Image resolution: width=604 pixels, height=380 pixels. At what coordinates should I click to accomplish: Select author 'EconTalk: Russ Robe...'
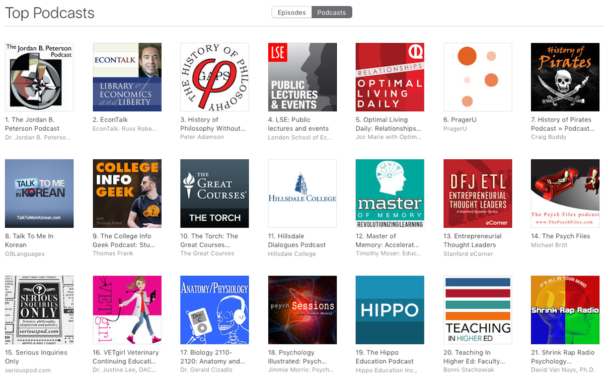pos(125,129)
